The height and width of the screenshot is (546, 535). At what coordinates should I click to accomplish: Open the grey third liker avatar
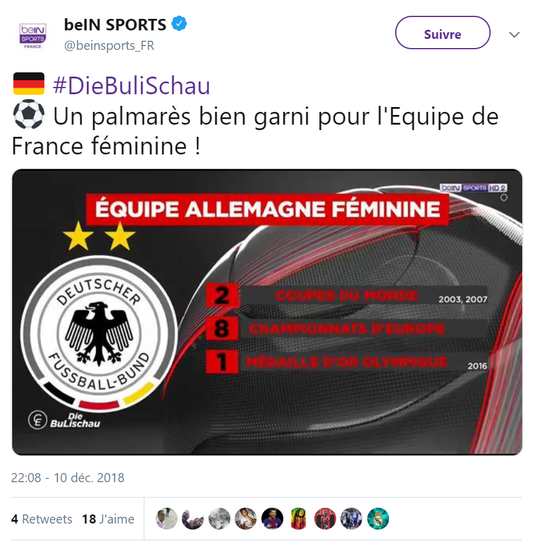[x=219, y=519]
